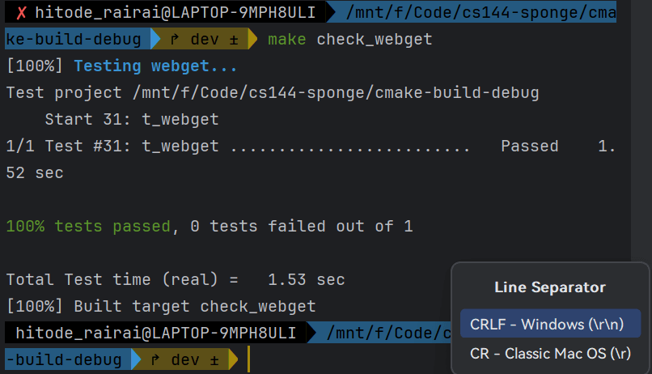Select CRLF - Windows line separator
The height and width of the screenshot is (374, 652).
pos(550,324)
